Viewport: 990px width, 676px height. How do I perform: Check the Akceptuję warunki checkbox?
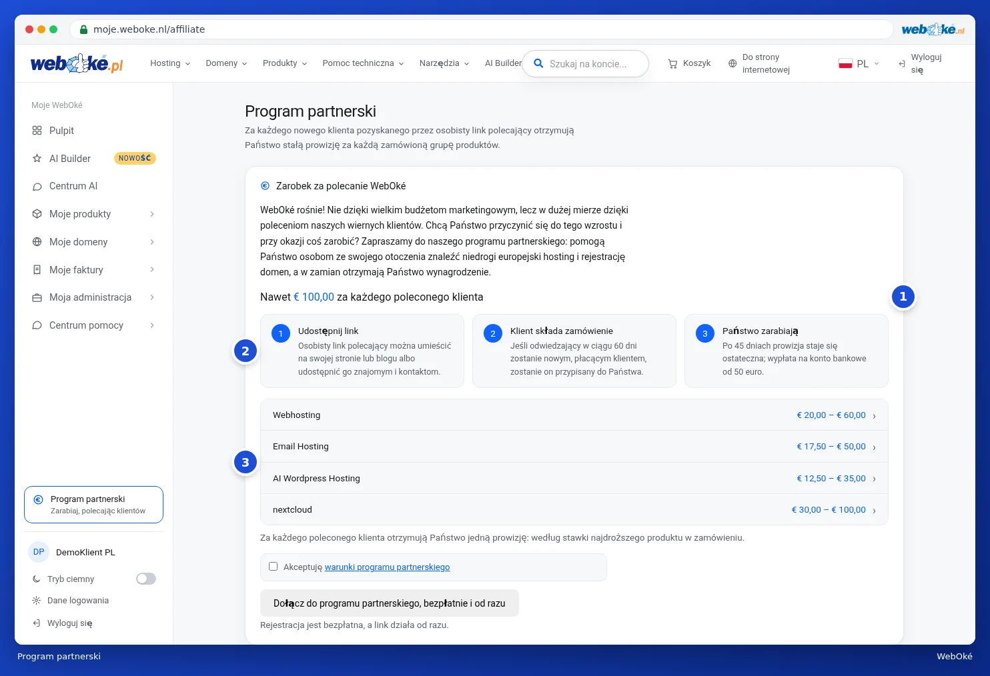tap(273, 567)
